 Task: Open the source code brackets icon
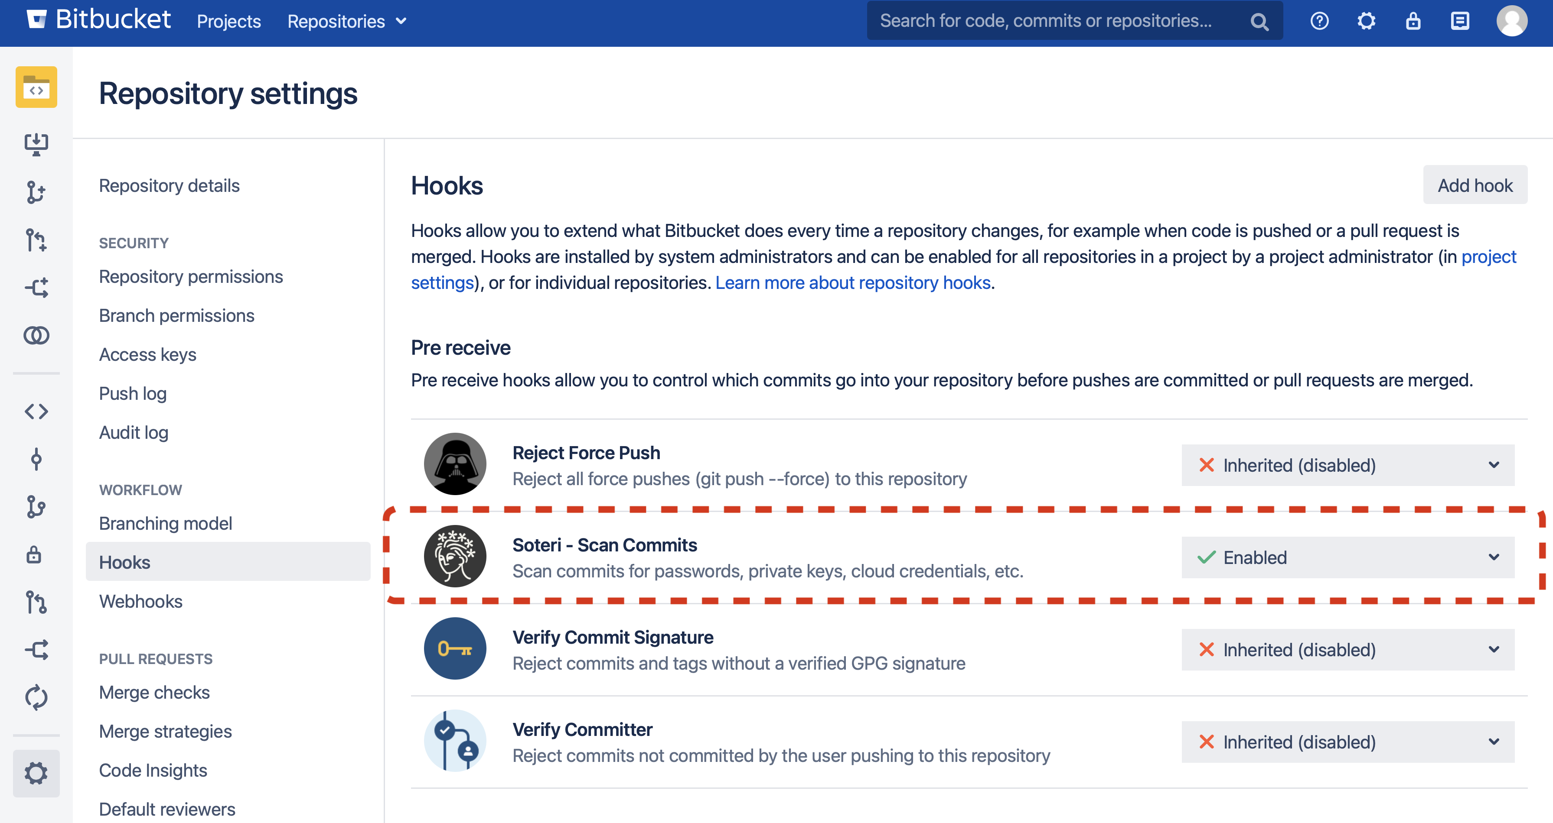36,411
